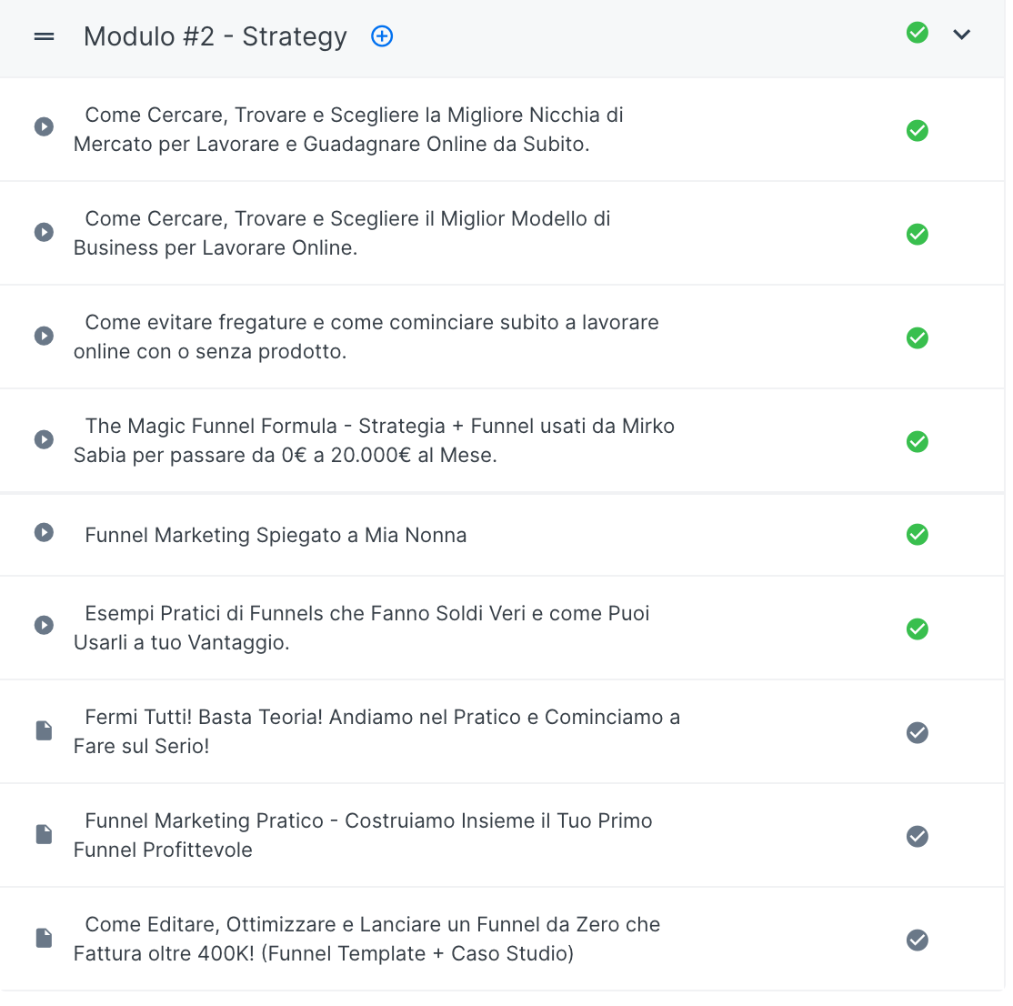1013x1006 pixels.
Task: Open The Magic Funnel Formula lesson title
Action: [374, 440]
